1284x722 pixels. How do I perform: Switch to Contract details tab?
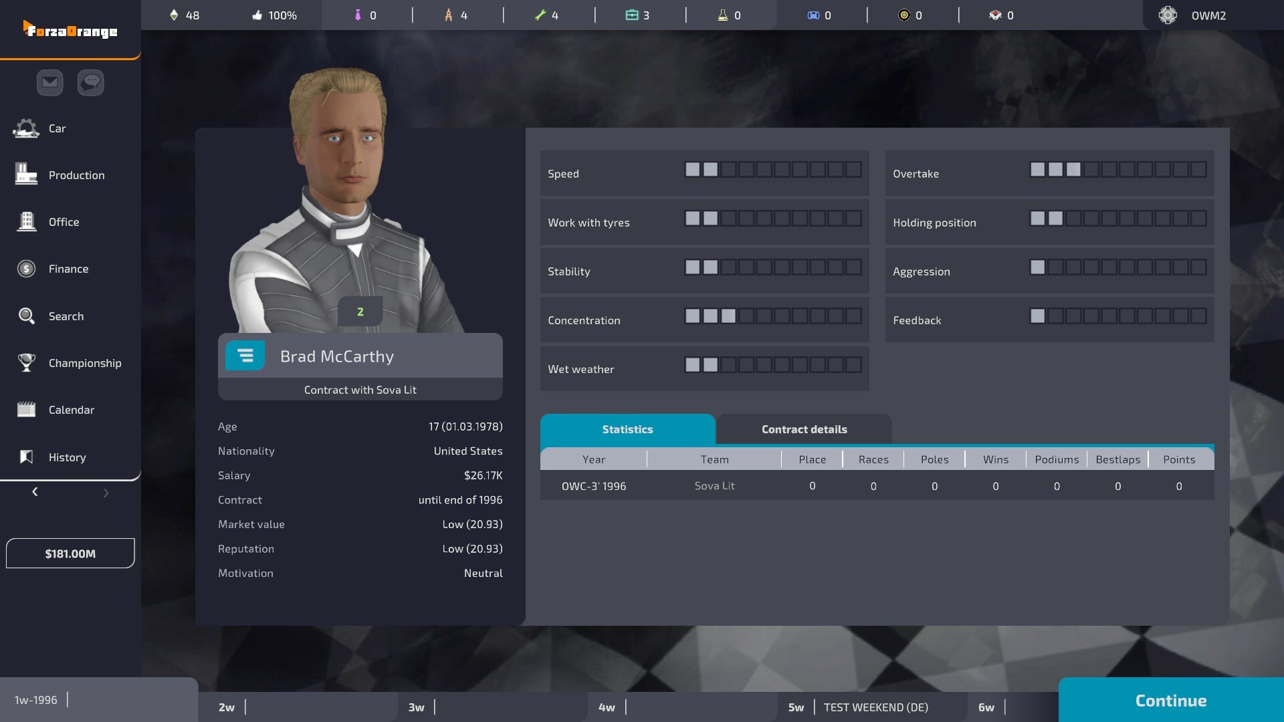coord(803,429)
